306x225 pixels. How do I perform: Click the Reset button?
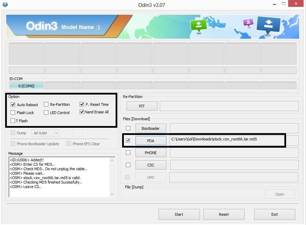[224, 214]
